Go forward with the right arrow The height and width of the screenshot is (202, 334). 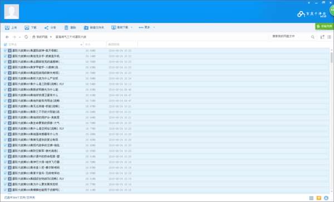click(14, 37)
